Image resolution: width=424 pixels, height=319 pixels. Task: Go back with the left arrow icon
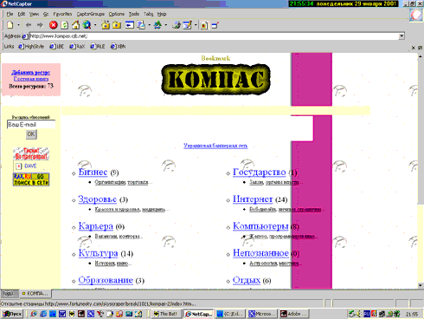pyautogui.click(x=29, y=25)
